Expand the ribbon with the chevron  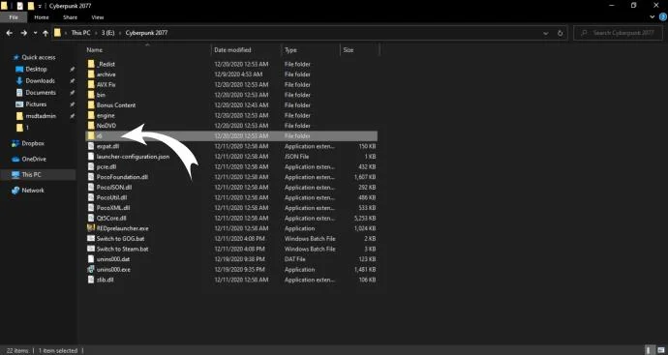tap(653, 17)
